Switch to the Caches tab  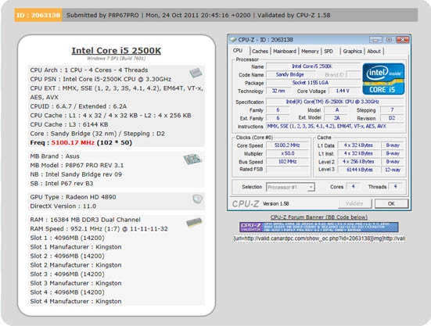pyautogui.click(x=260, y=52)
